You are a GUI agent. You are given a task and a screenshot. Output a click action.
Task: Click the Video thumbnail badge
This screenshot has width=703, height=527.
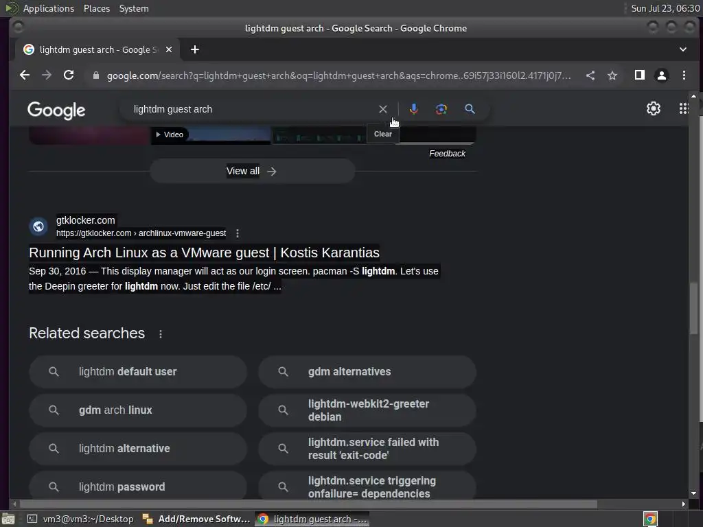click(170, 134)
